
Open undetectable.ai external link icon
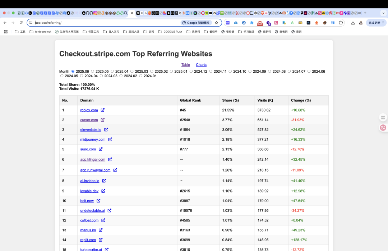tap(109, 210)
